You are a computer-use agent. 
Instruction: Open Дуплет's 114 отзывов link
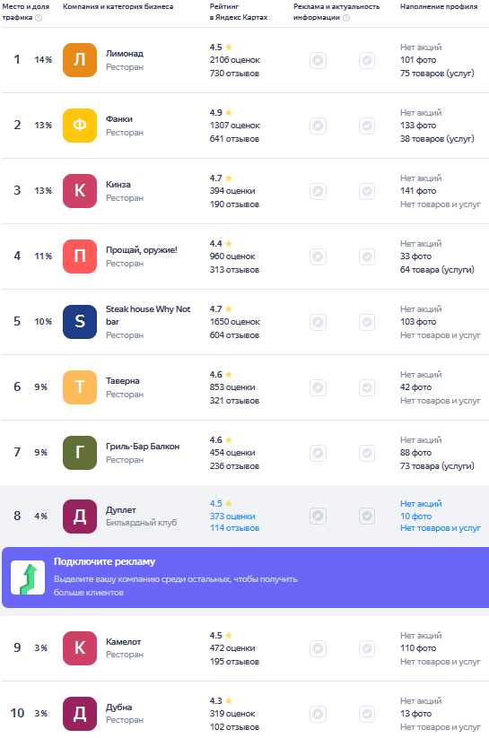(234, 528)
